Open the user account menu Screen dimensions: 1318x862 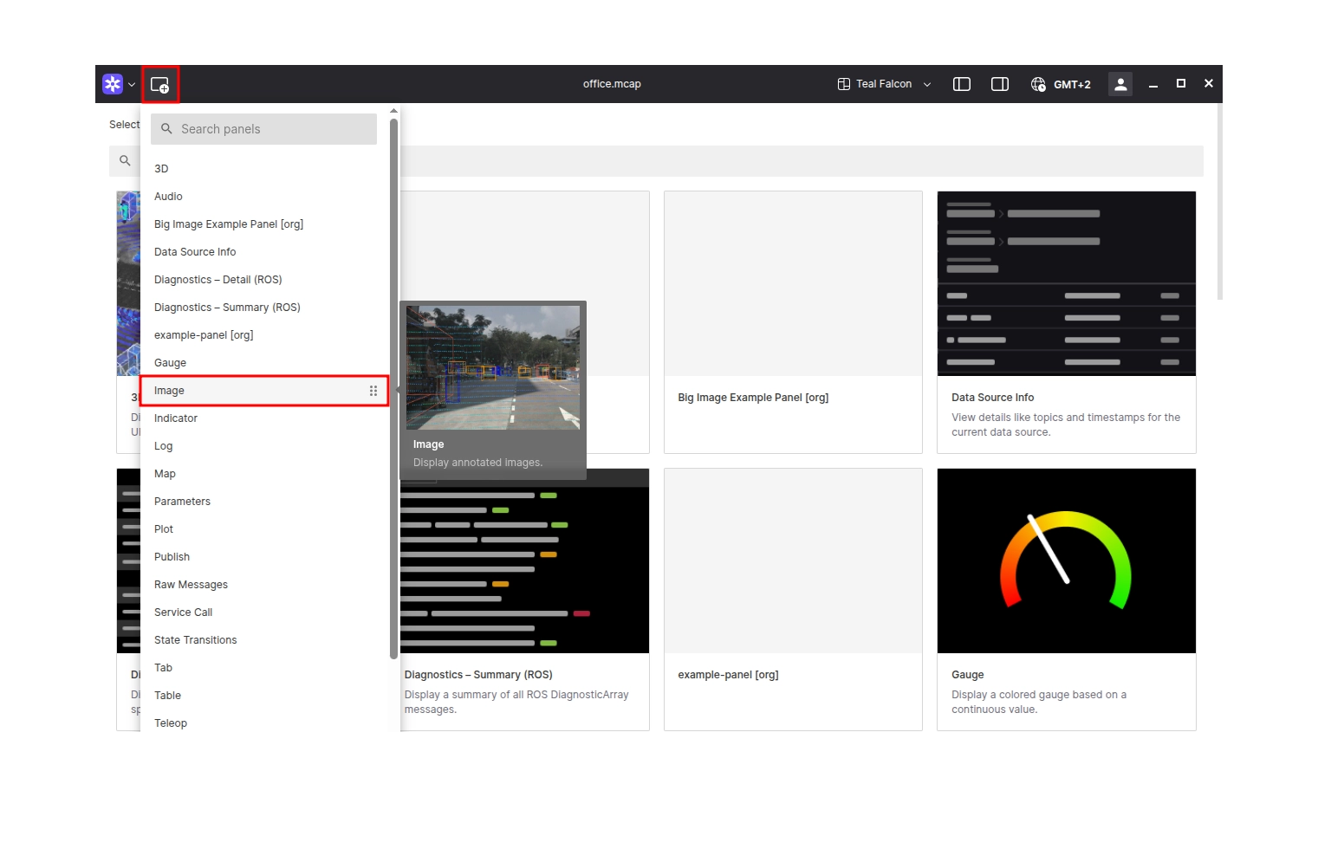pos(1120,83)
